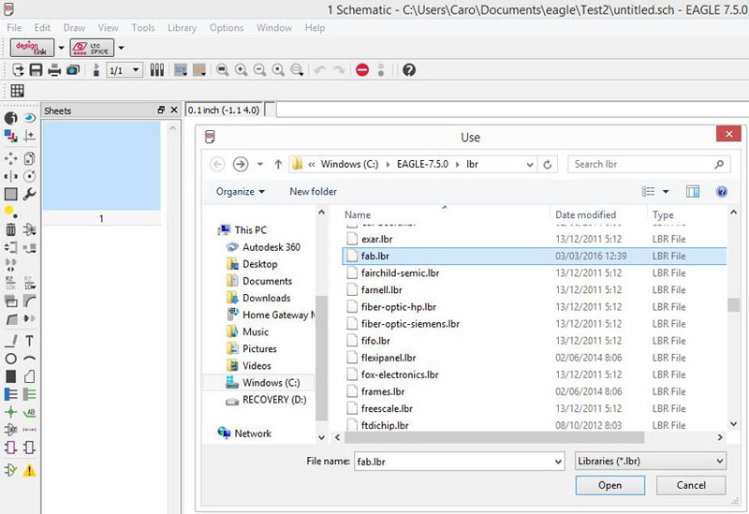Open the Errors warning triangle tool
Image resolution: width=749 pixels, height=514 pixels.
click(x=30, y=471)
